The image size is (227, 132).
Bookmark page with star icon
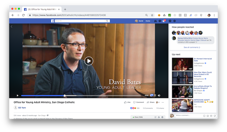[x=152, y=15]
